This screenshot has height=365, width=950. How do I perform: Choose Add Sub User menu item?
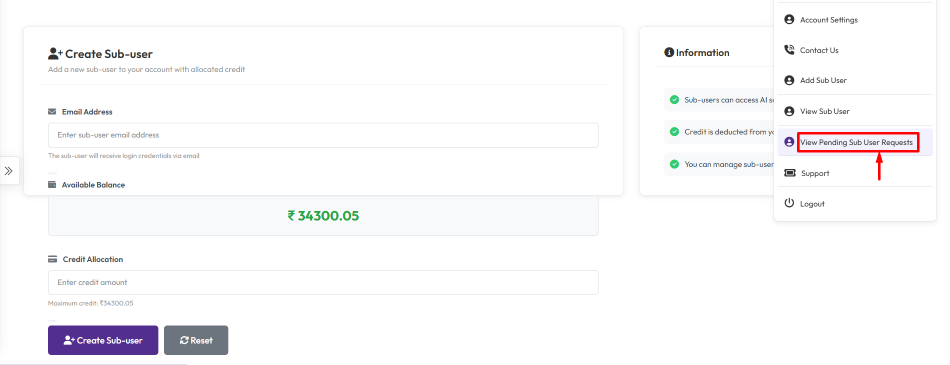(823, 80)
